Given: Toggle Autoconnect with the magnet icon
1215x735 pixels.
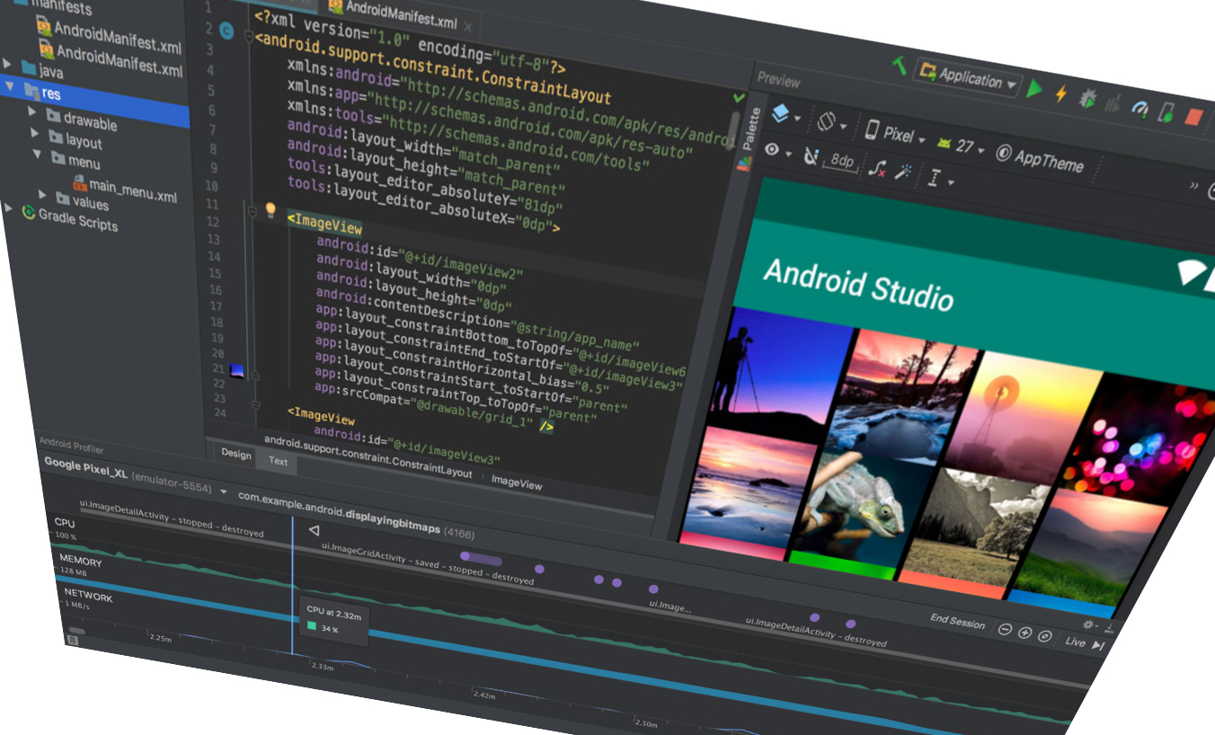Looking at the screenshot, I should [811, 157].
